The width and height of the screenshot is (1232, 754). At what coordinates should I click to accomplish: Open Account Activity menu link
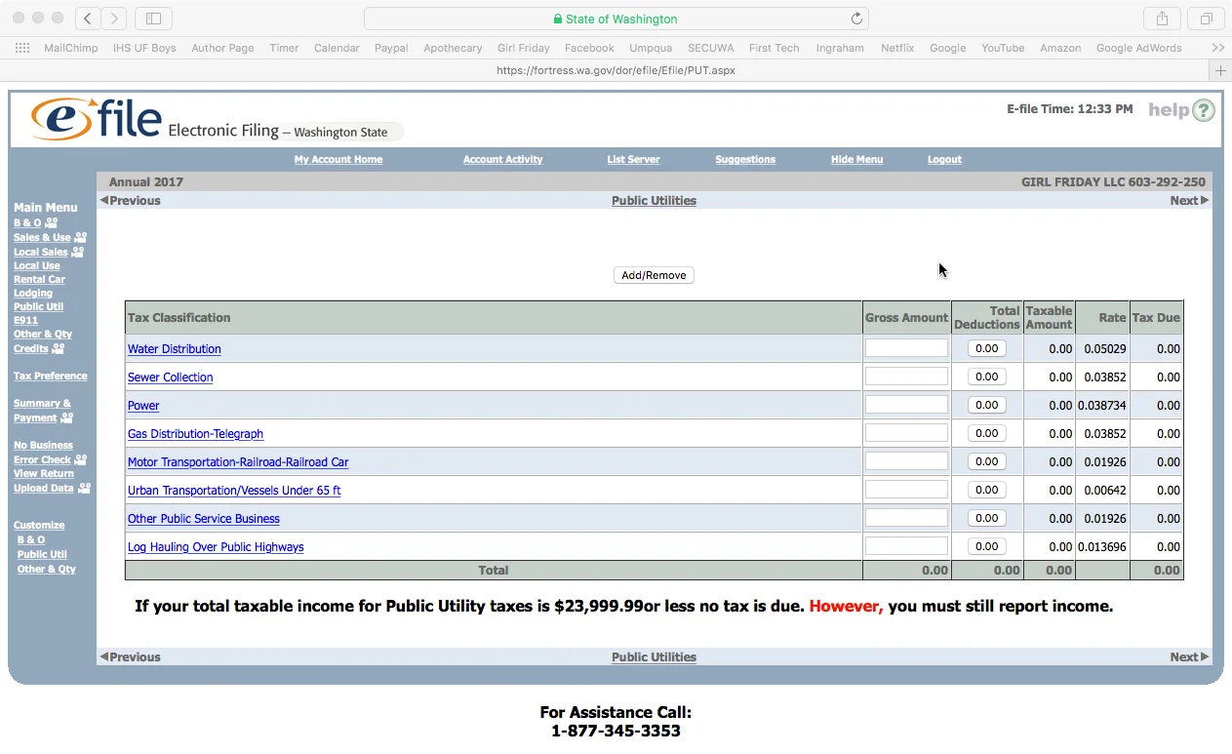(x=502, y=159)
